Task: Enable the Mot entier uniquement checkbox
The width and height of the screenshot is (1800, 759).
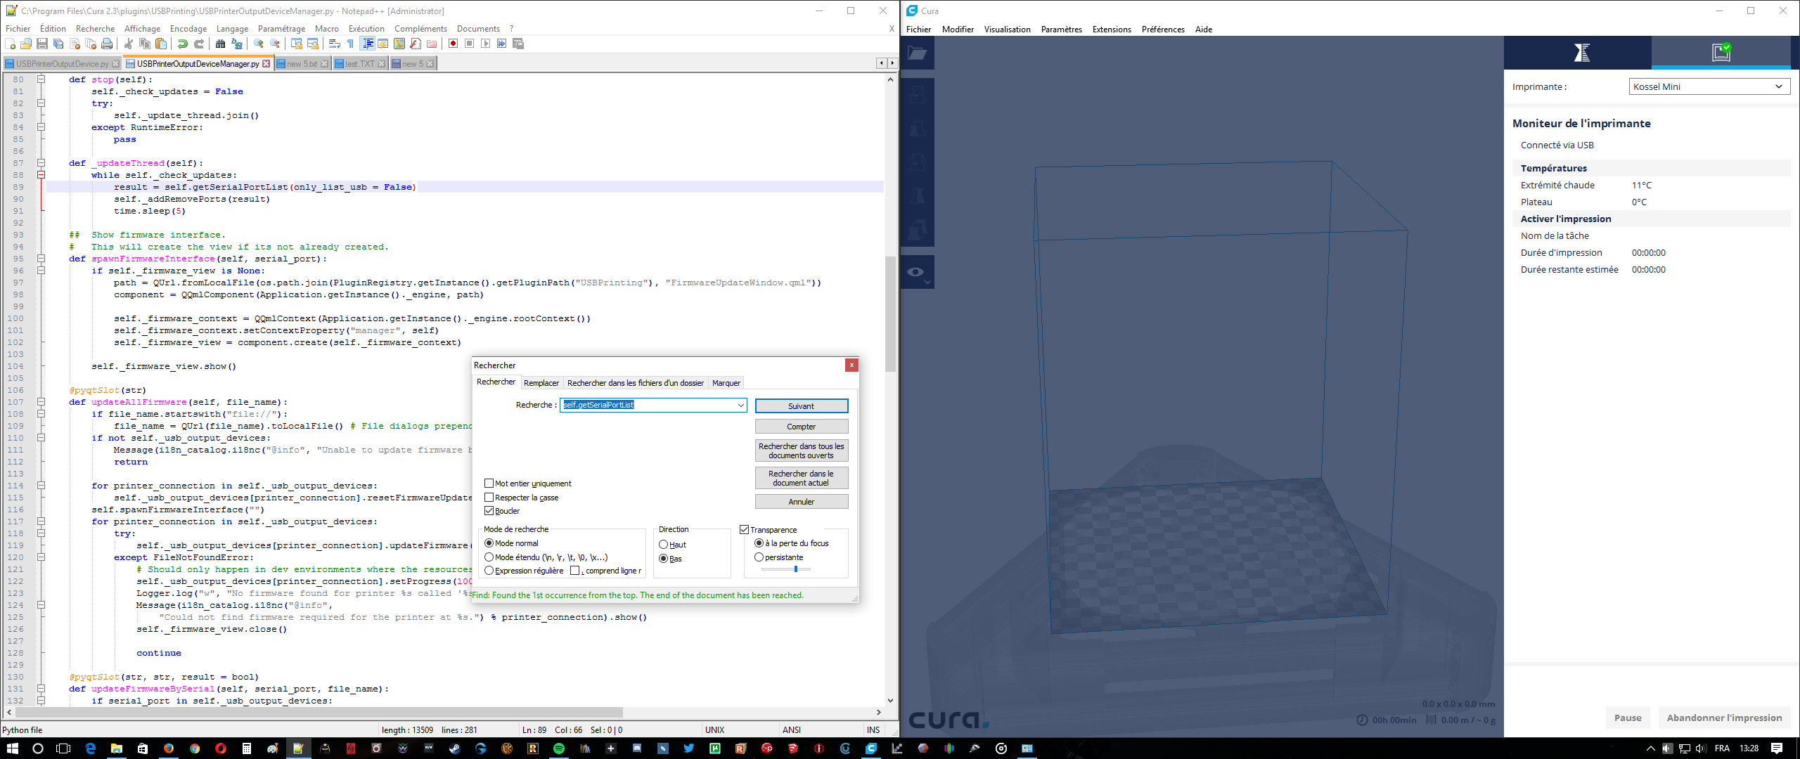Action: (x=489, y=484)
